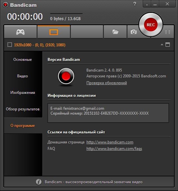Start recording with the red REC button
This screenshot has height=191, width=178.
[151, 25]
